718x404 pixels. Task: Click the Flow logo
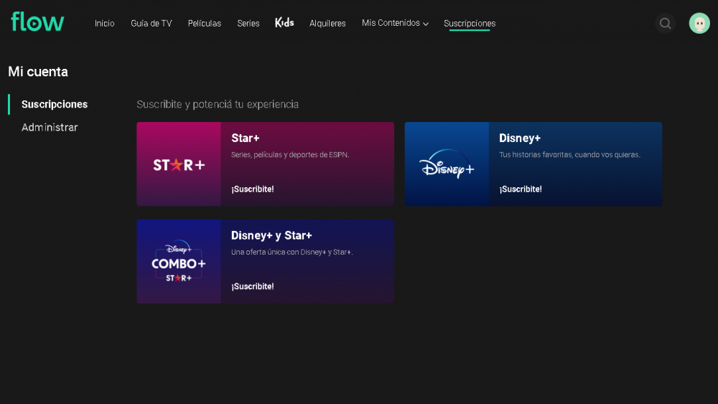point(37,22)
